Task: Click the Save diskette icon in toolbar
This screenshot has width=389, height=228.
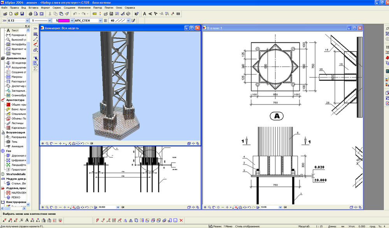Action: coord(22,14)
